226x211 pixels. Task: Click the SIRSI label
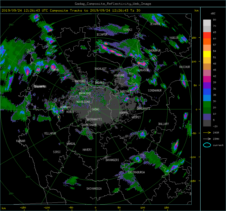point(57,152)
